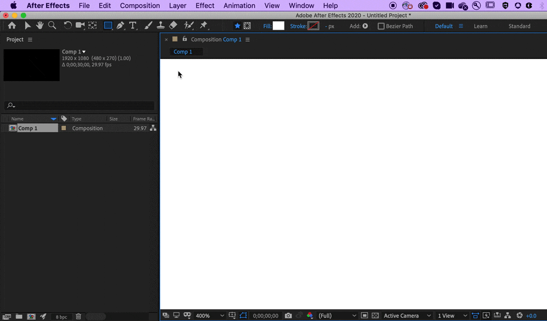This screenshot has height=321, width=547.
Task: Select the Brush tool
Action: click(148, 25)
